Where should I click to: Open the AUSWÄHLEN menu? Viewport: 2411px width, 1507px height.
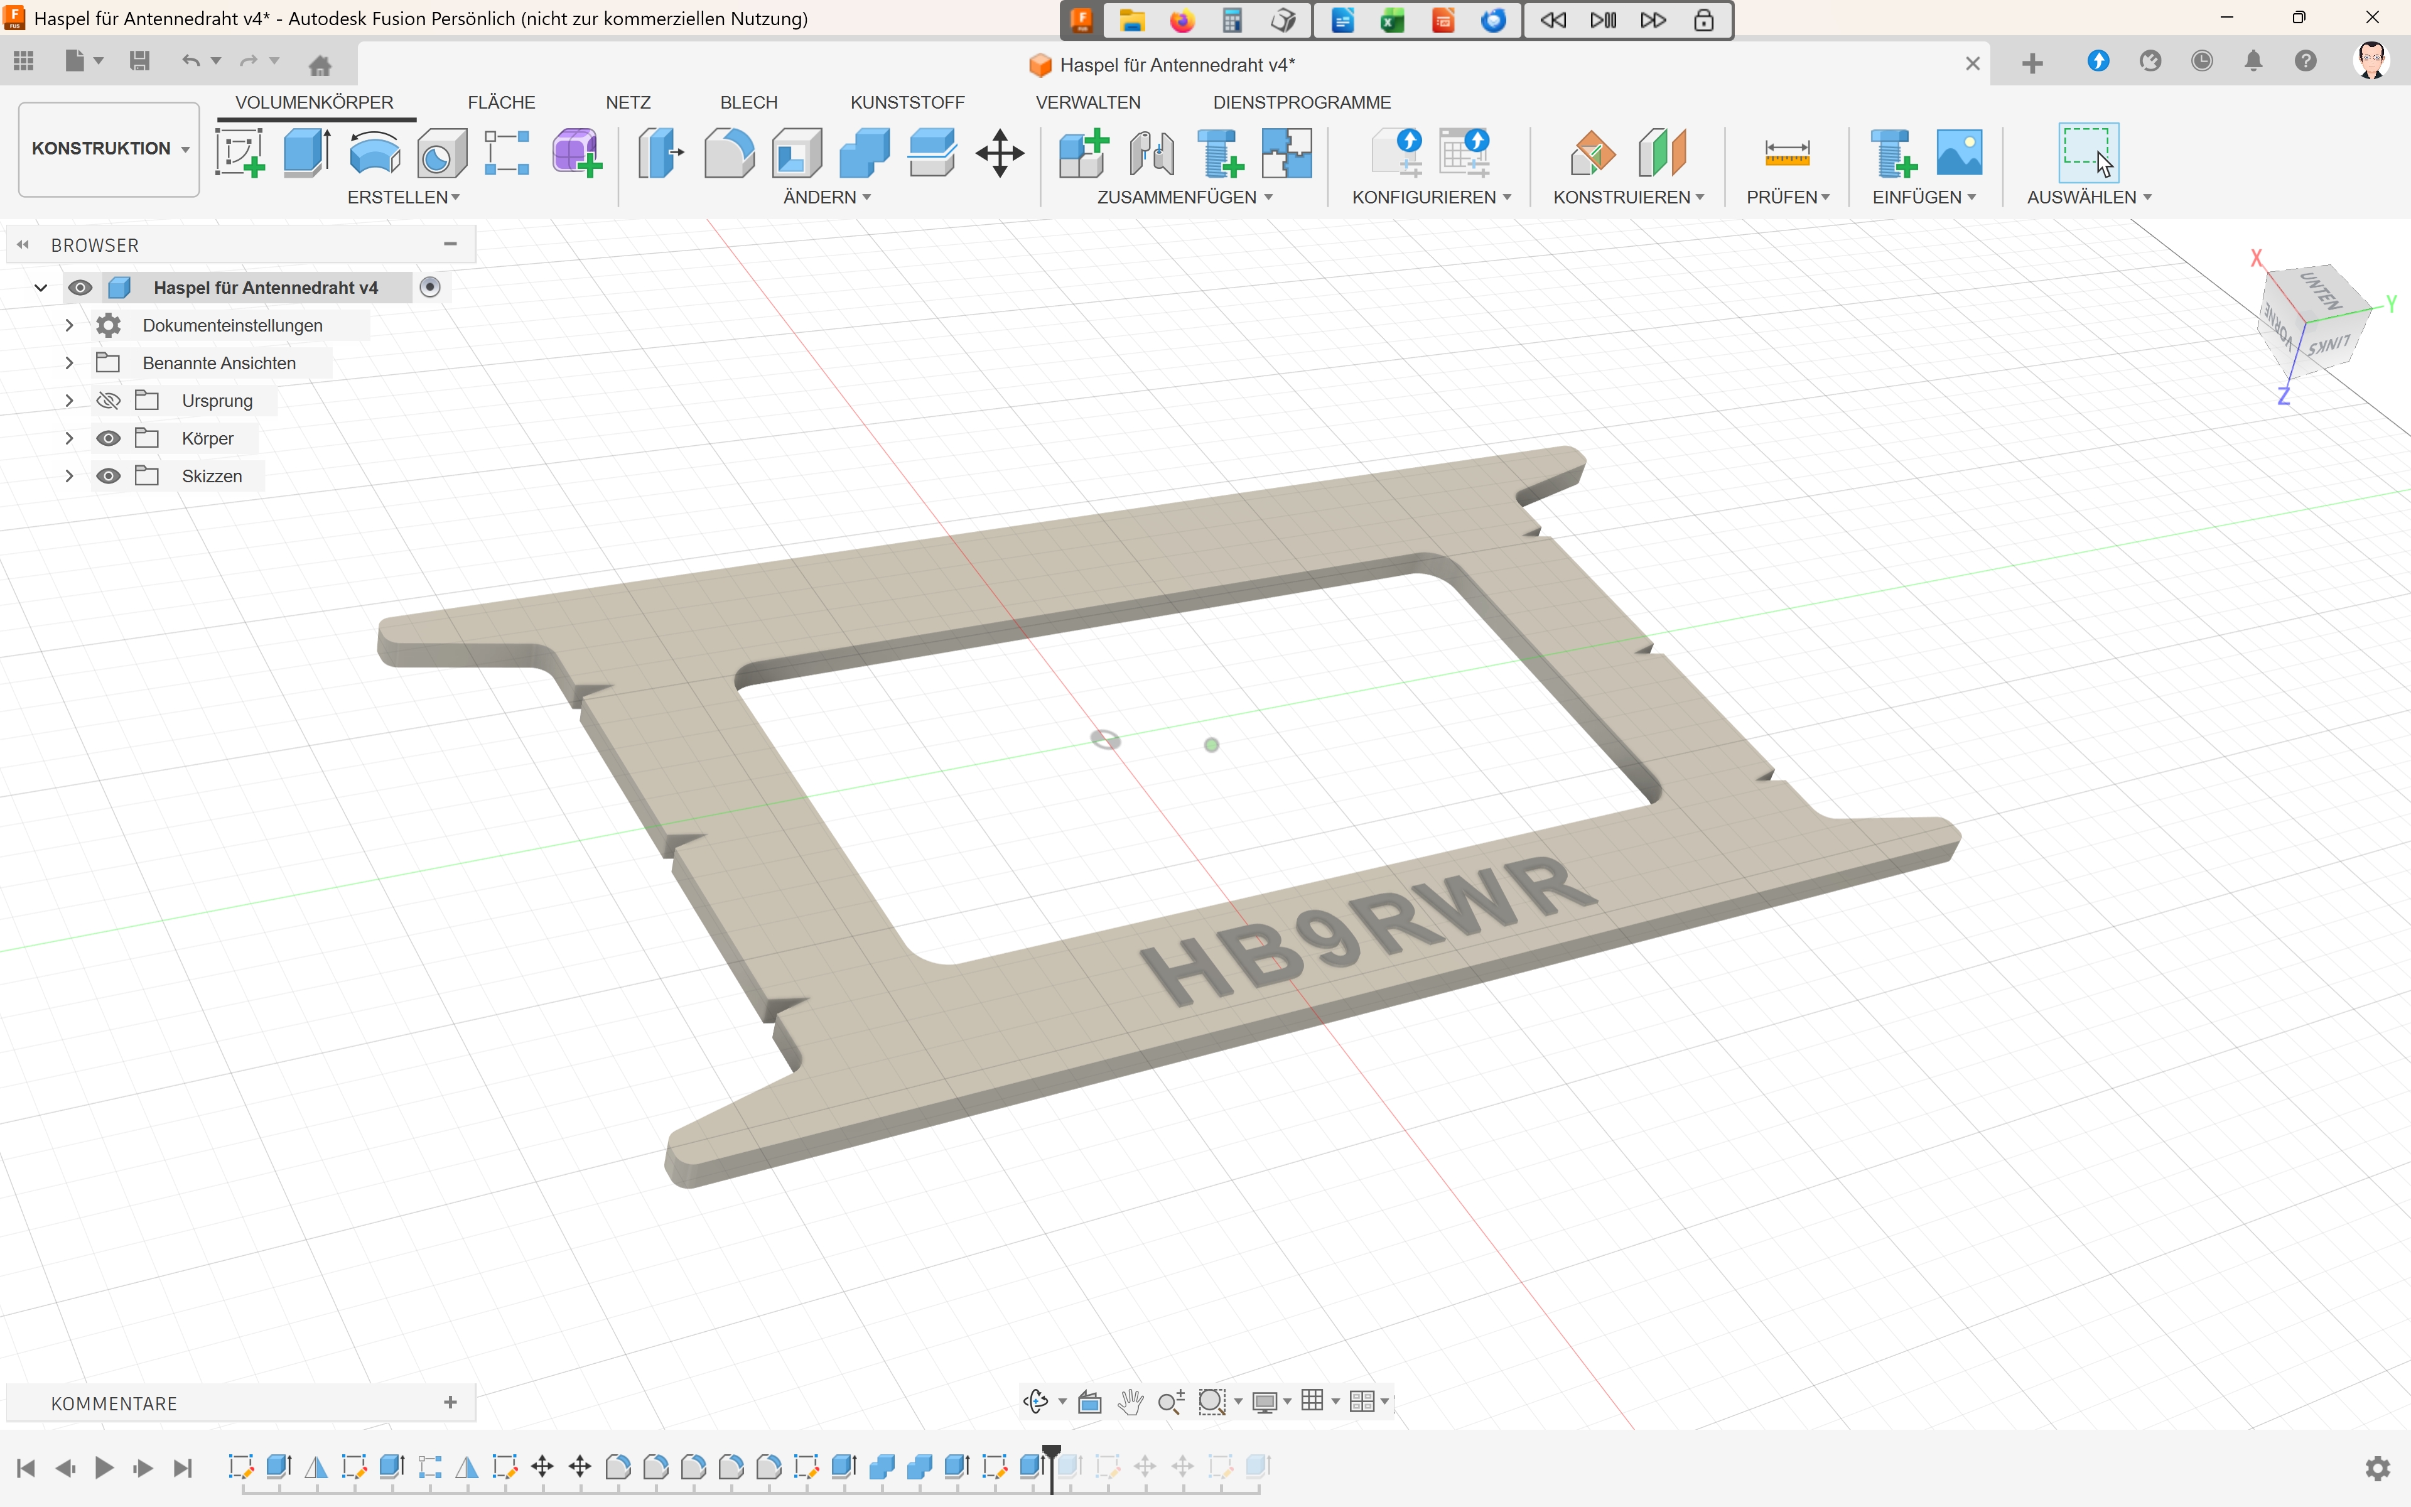[2089, 197]
